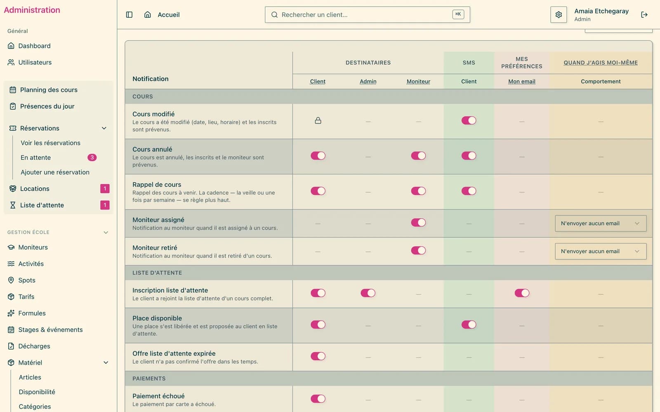The height and width of the screenshot is (412, 660).
Task: Toggle Moniteur switch for Rappel de cours
Action: point(418,191)
